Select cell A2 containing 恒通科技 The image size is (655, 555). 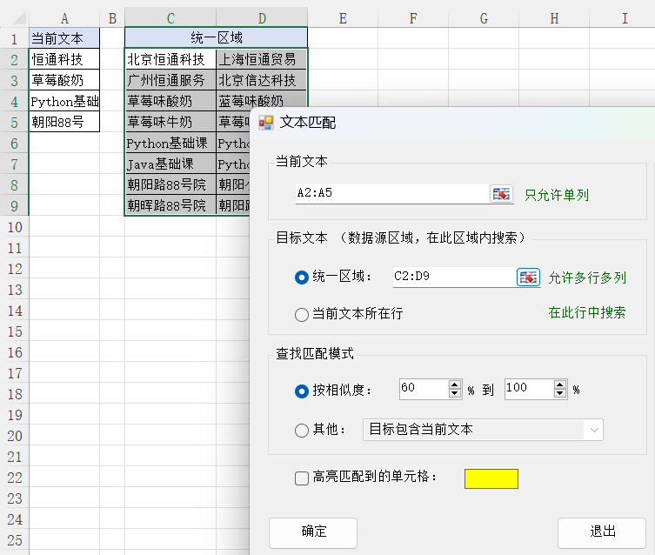(x=64, y=59)
